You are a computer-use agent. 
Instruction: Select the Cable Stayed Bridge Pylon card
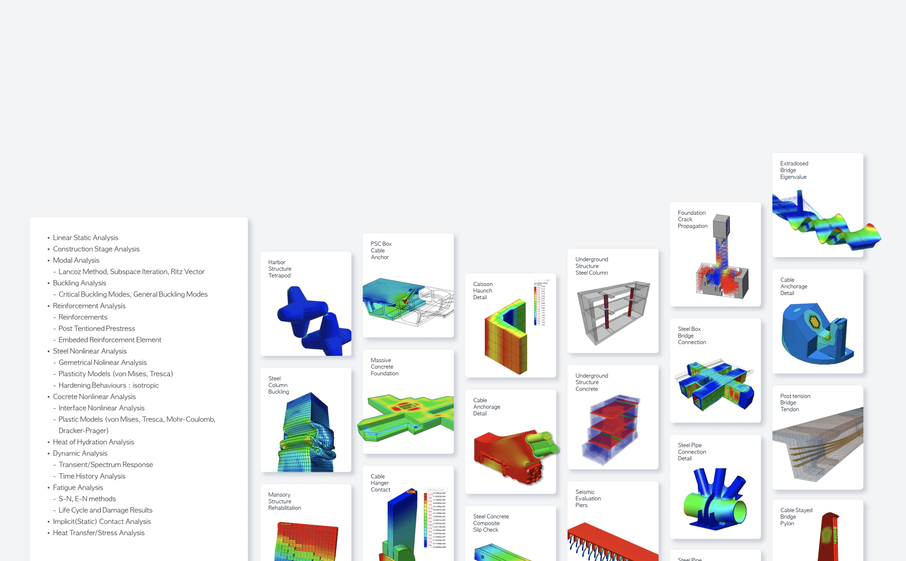click(x=818, y=530)
